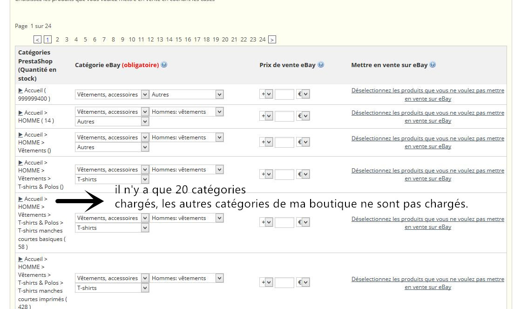521x309 pixels.
Task: Open Vêtements, accessoires dropdown in HOMME (14) row
Action: (112, 112)
